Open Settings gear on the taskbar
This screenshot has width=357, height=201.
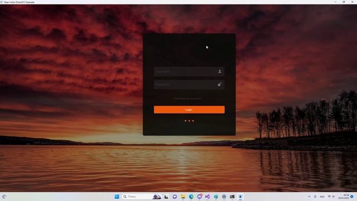[224, 197]
